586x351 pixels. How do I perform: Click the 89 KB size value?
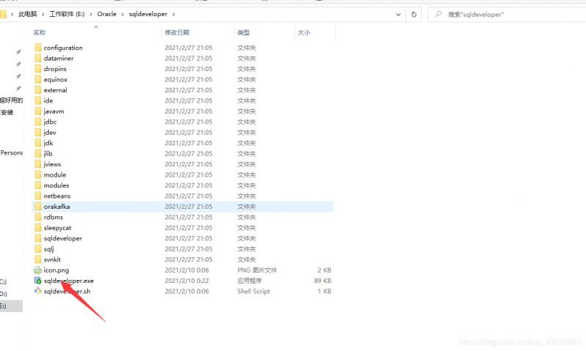click(x=322, y=281)
